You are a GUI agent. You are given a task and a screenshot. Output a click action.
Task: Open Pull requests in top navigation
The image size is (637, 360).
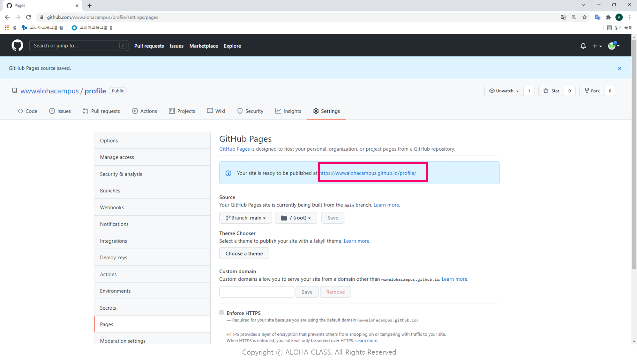click(149, 46)
